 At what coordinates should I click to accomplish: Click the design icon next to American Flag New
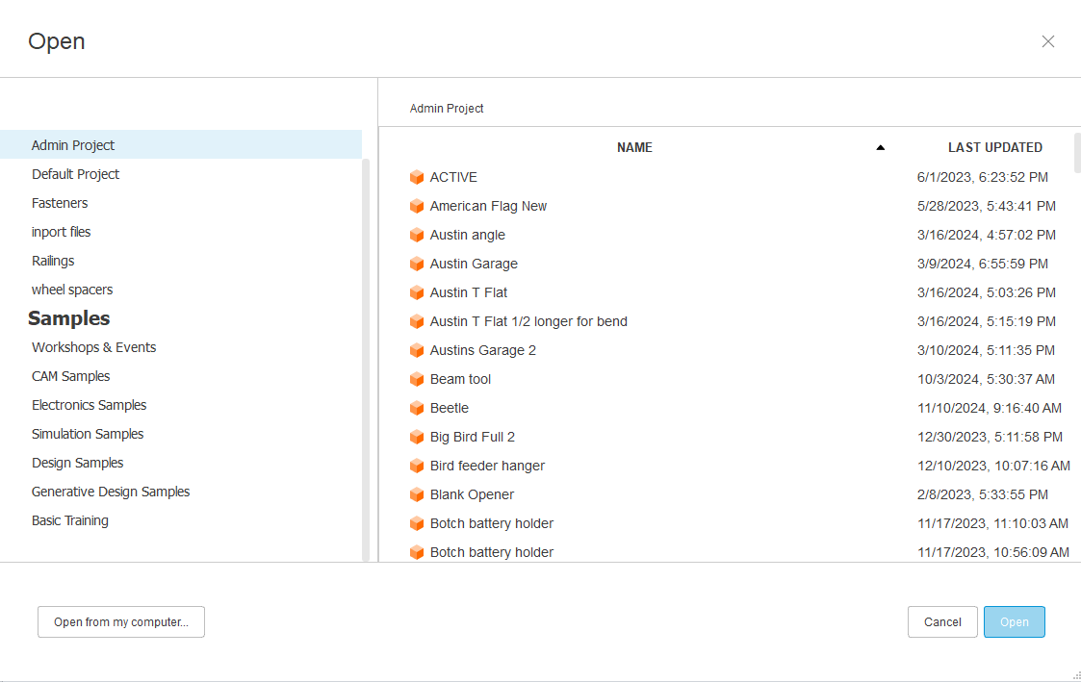417,206
